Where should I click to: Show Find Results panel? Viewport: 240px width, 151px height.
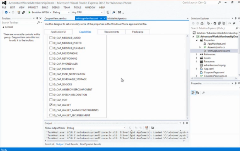coord(72,144)
